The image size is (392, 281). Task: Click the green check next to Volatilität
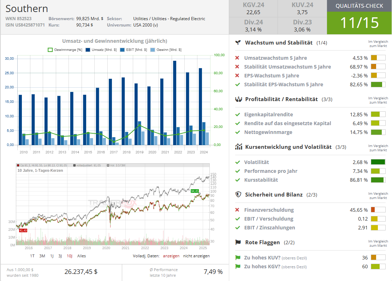[238, 162]
